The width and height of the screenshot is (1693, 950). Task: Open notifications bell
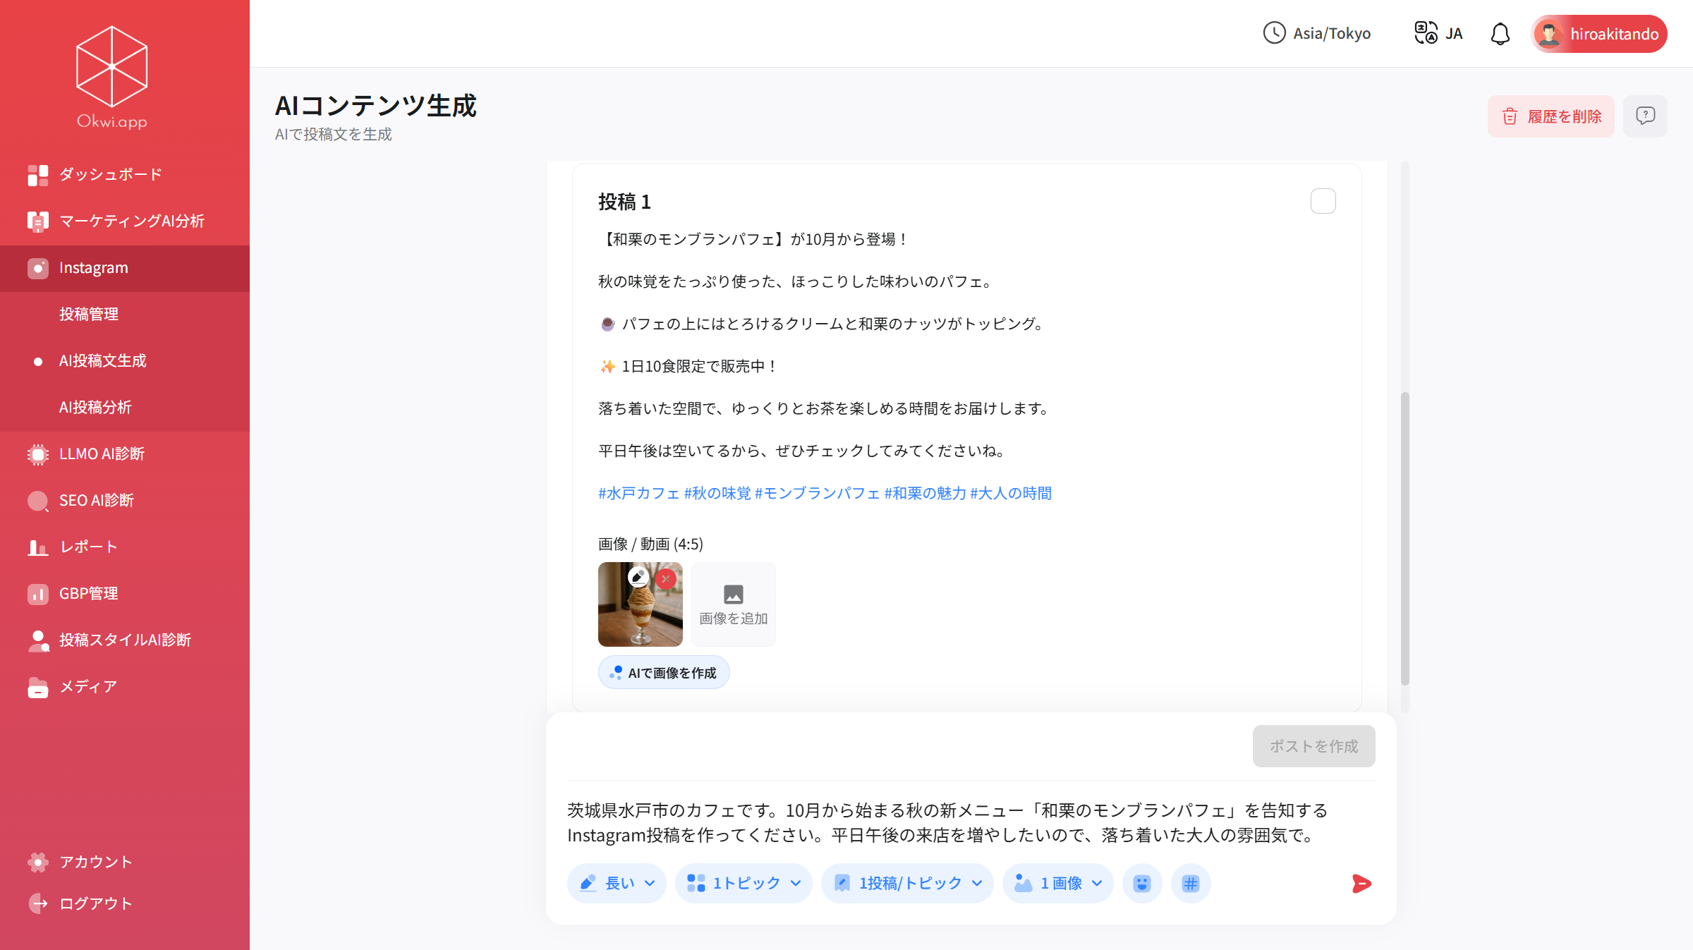[1500, 34]
